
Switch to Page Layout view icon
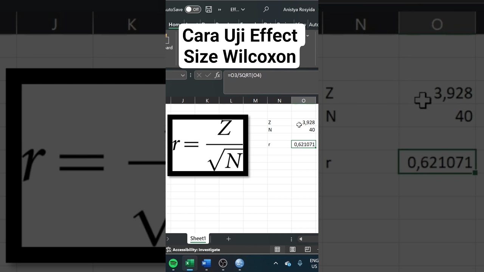pyautogui.click(x=292, y=249)
